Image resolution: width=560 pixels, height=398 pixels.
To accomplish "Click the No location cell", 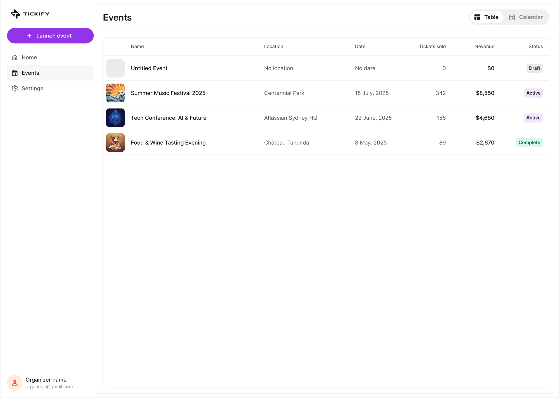I will click(278, 68).
